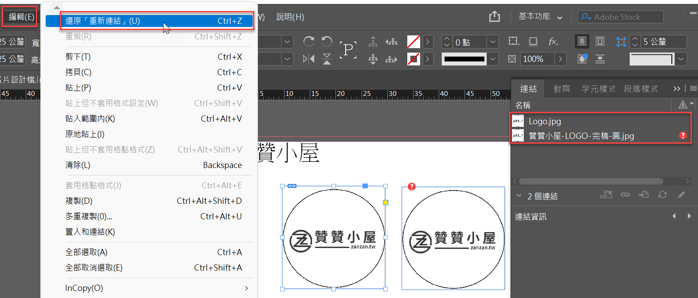Click the jump object text wrap icon
The width and height of the screenshot is (698, 298).
point(600,59)
